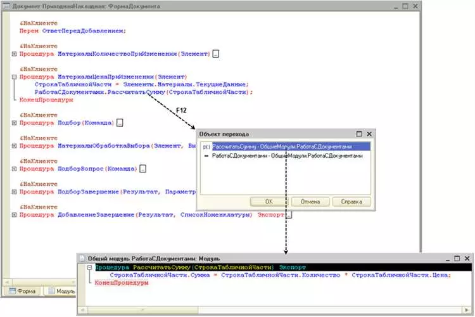Close the Общий модуль РаботаСДокументами window

467,259
